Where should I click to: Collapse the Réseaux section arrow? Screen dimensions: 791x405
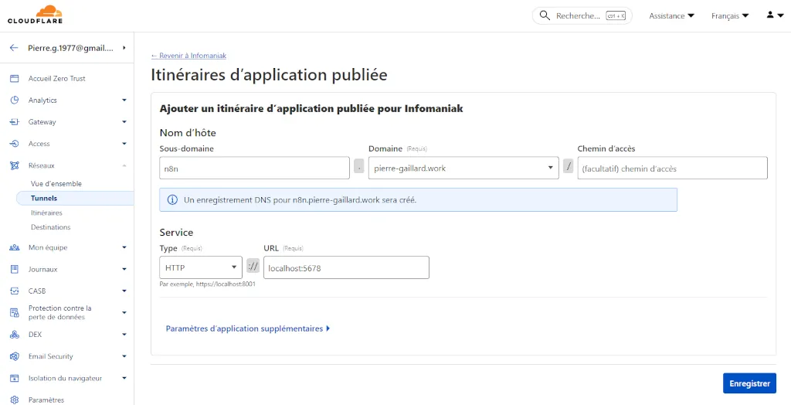(x=124, y=165)
